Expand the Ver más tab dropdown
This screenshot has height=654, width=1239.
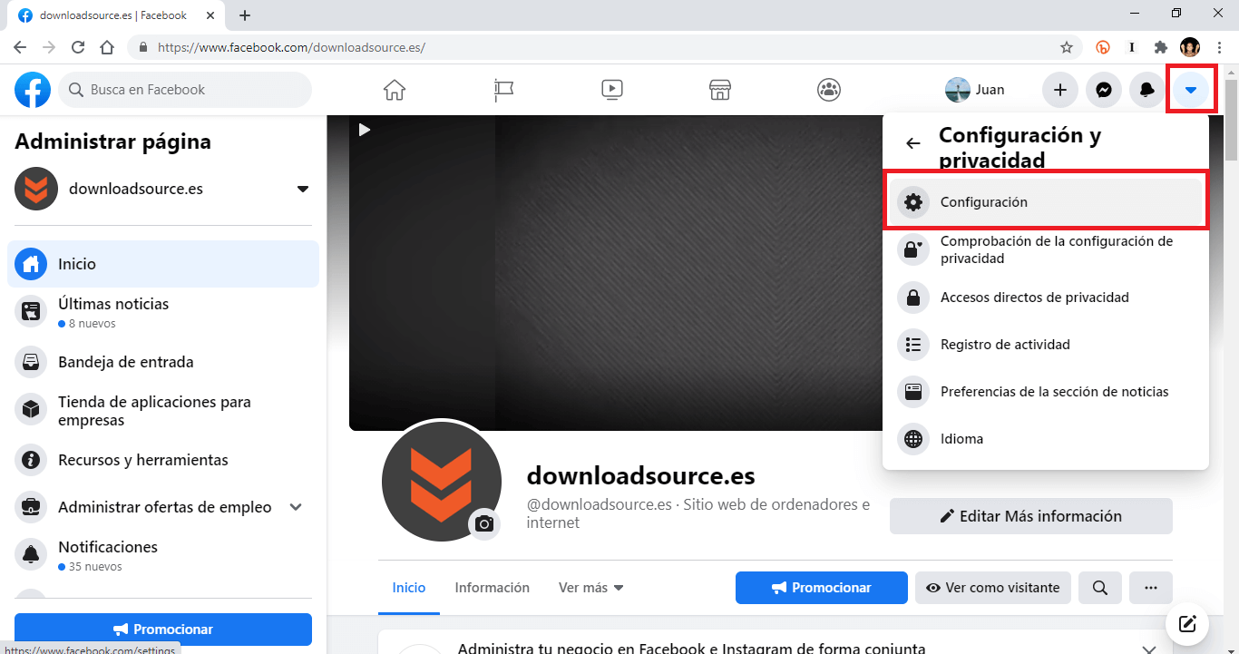click(591, 588)
